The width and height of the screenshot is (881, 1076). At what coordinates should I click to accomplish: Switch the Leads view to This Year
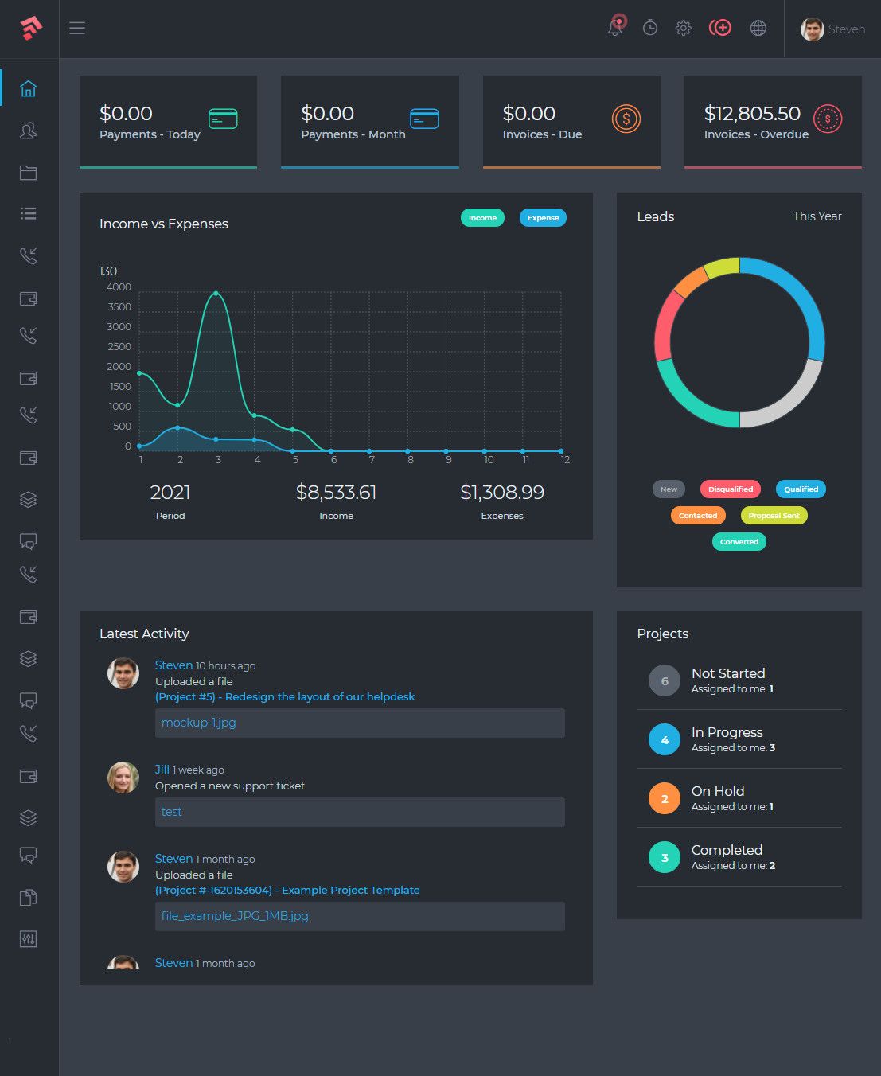pyautogui.click(x=817, y=216)
